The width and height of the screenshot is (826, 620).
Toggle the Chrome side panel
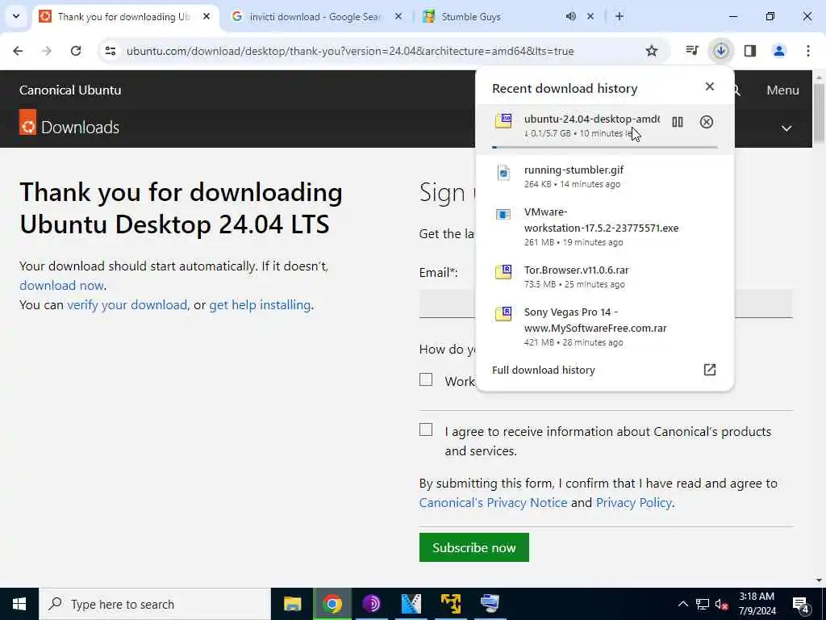[x=750, y=51]
